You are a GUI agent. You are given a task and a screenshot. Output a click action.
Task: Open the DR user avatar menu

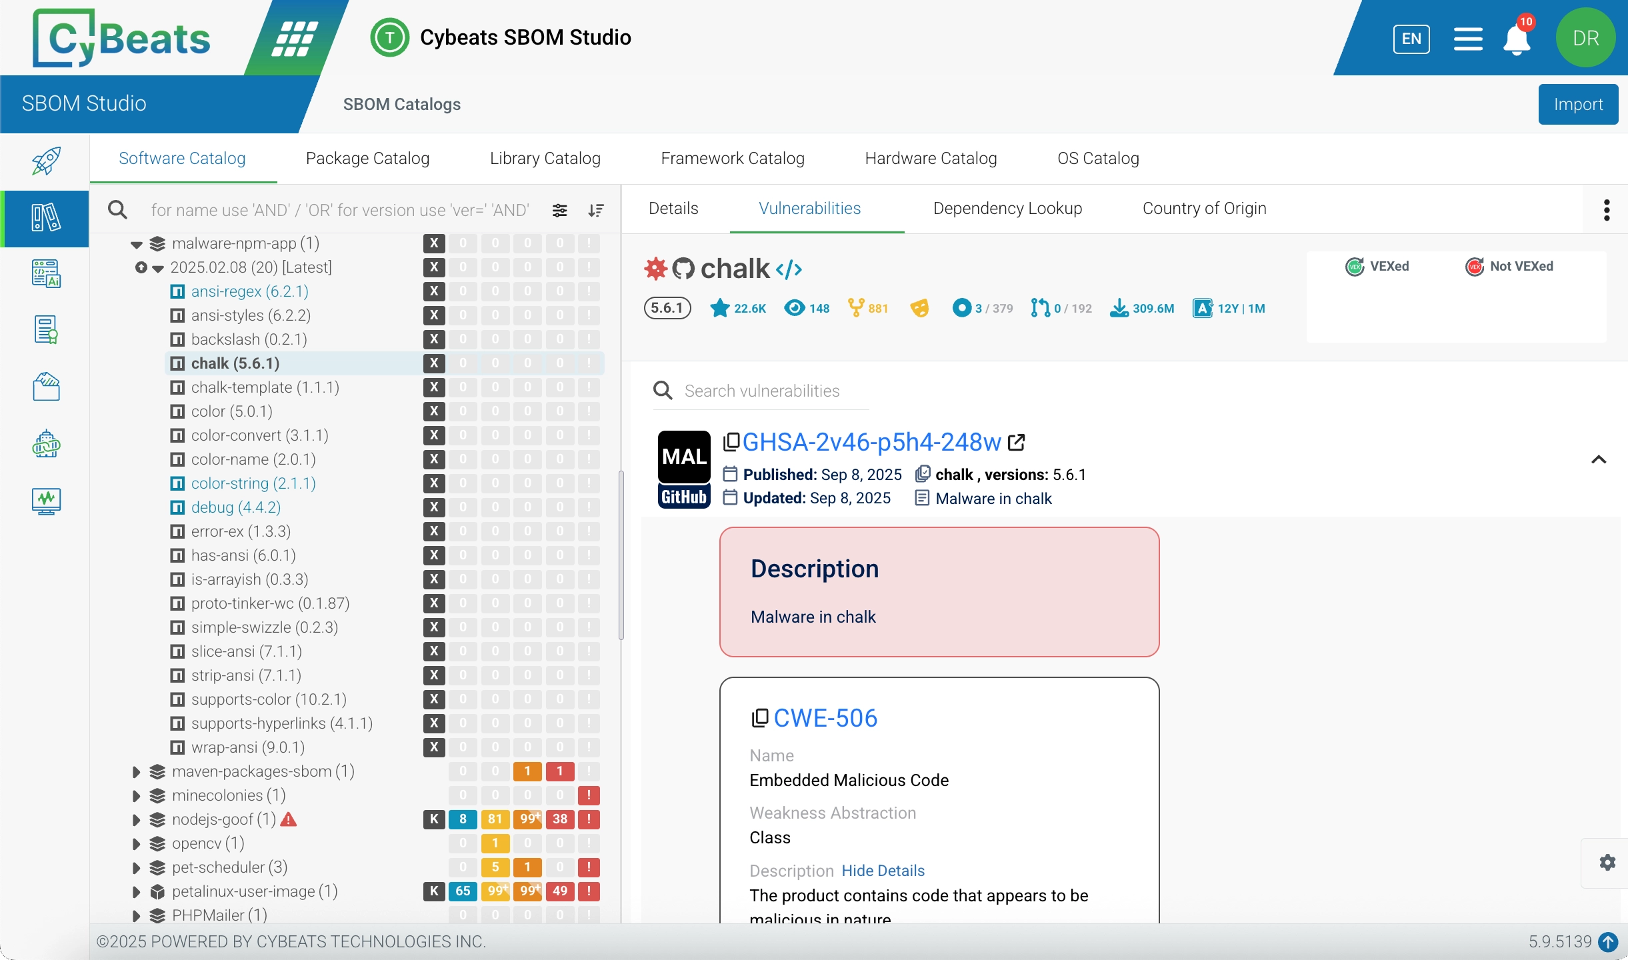point(1585,38)
